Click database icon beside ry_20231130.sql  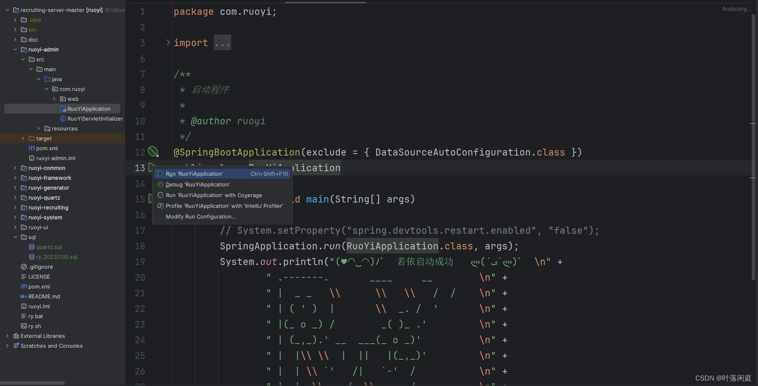pyautogui.click(x=32, y=257)
